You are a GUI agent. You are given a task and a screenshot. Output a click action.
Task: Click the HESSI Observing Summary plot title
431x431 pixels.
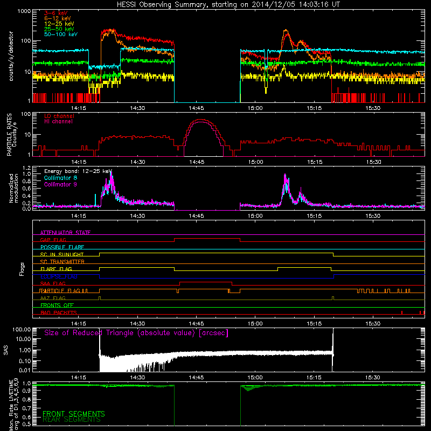tap(228, 5)
